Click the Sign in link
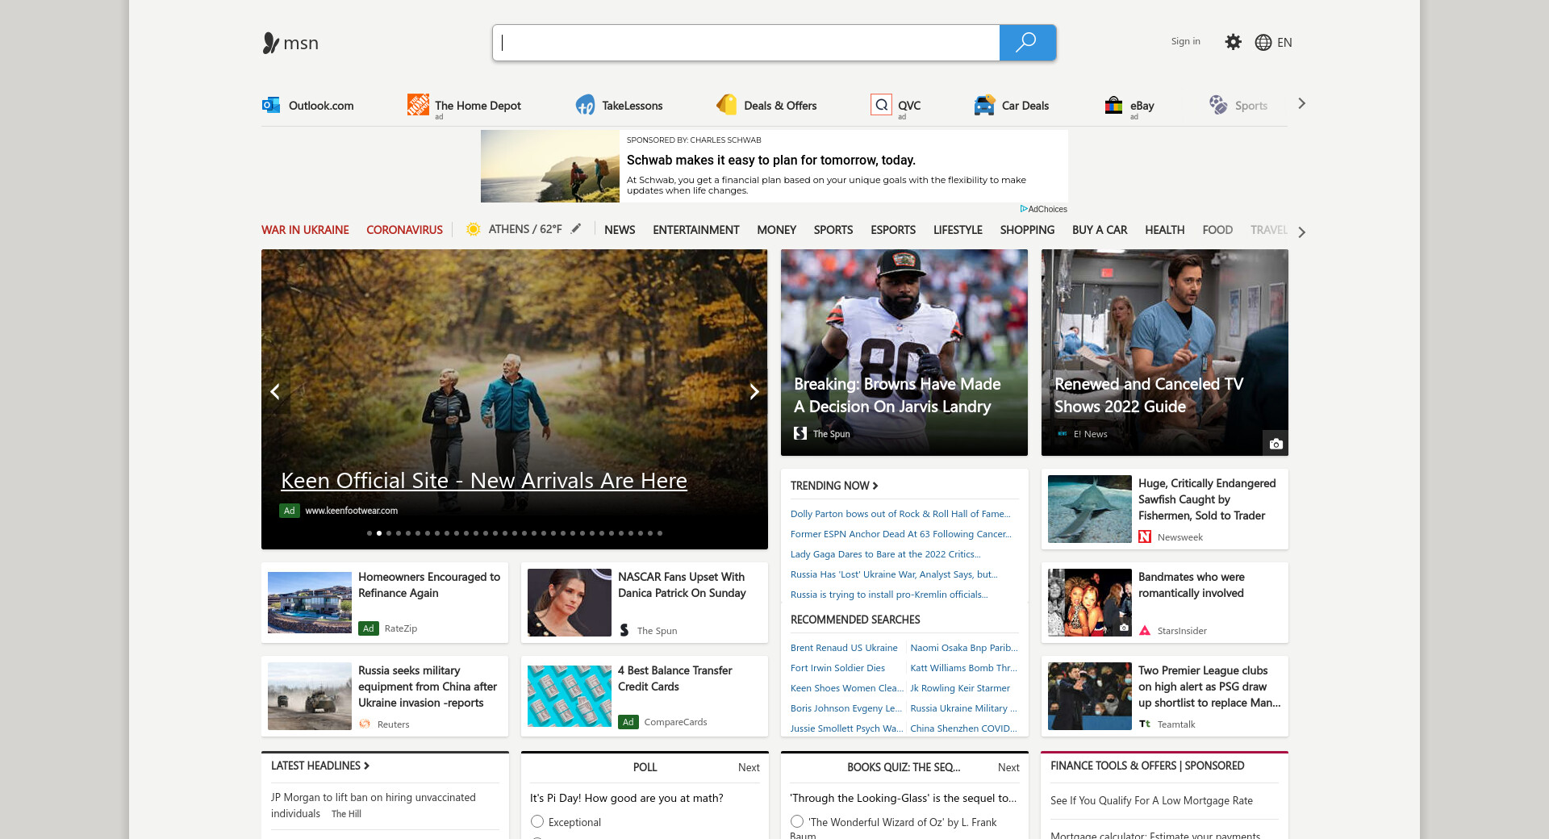Screen dimensions: 1549x839 tap(1185, 42)
